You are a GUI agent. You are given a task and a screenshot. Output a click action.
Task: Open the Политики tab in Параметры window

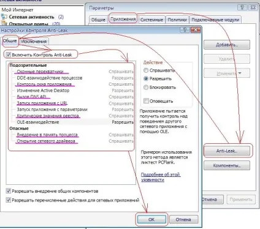click(x=177, y=20)
